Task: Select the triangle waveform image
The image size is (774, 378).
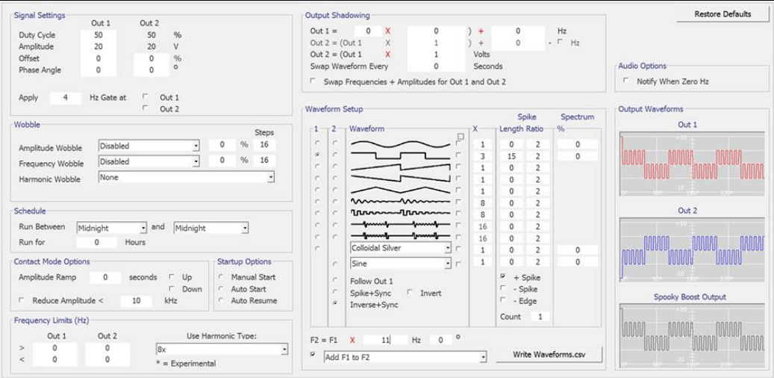Action: pos(400,190)
